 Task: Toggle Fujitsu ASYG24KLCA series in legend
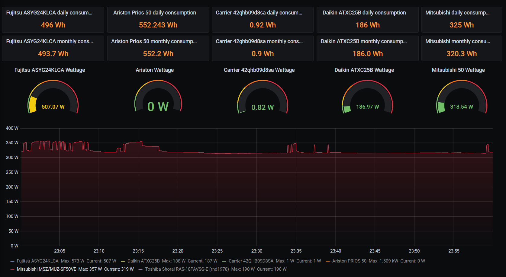[x=37, y=261]
